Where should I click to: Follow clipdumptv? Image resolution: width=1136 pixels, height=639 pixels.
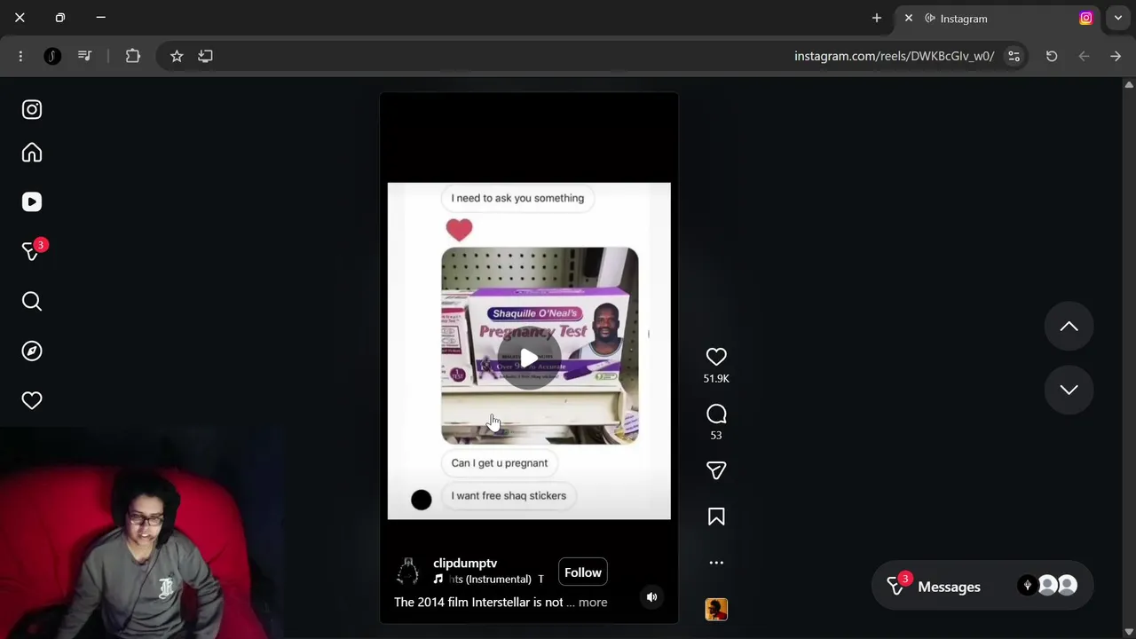click(x=583, y=572)
